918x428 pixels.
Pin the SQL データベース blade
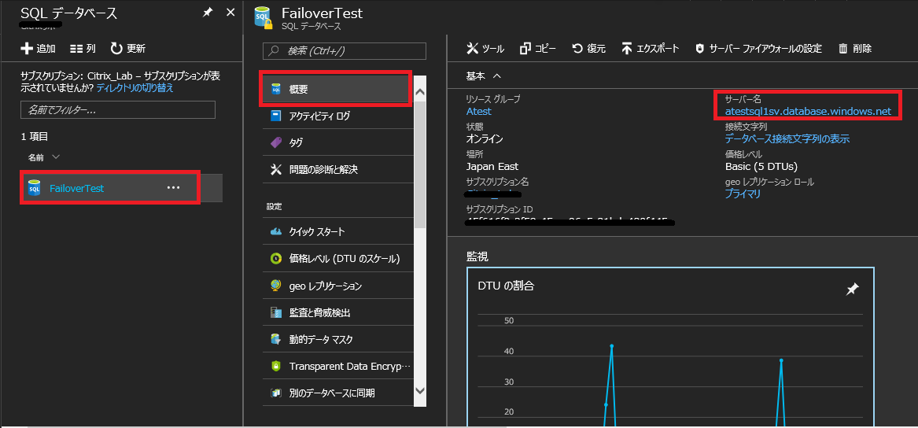click(207, 13)
